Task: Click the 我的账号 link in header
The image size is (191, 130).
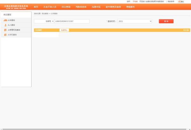Action: [x=171, y=2]
